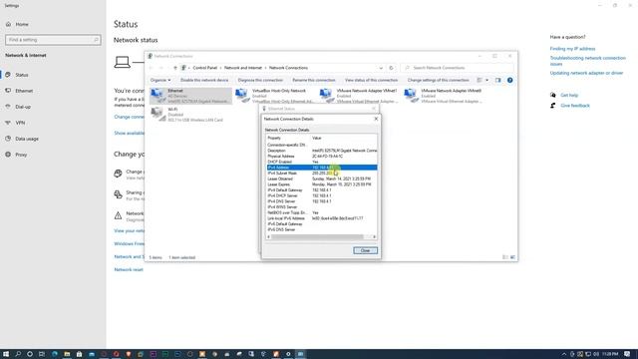
Task: Click the Up one level arrow
Action: click(175, 68)
